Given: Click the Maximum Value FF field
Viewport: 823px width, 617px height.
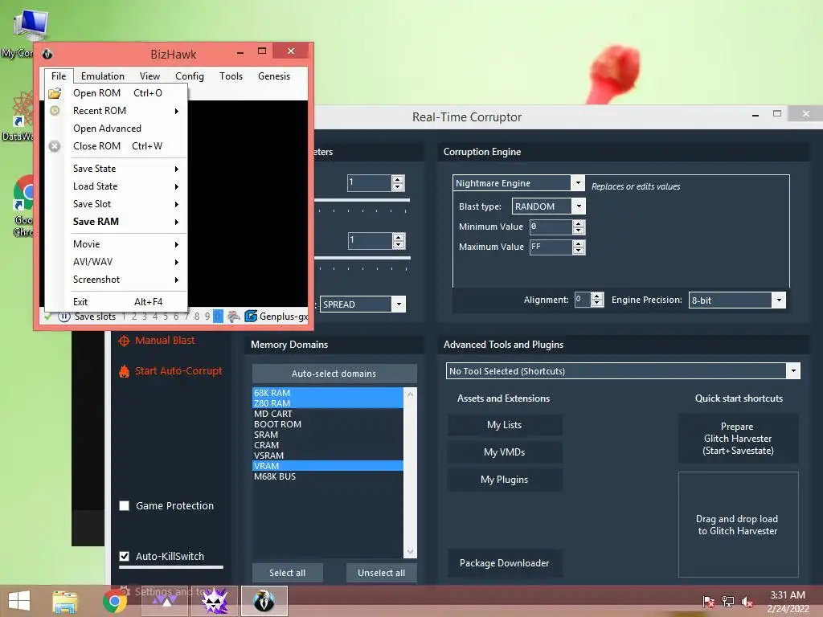Looking at the screenshot, I should pyautogui.click(x=551, y=247).
